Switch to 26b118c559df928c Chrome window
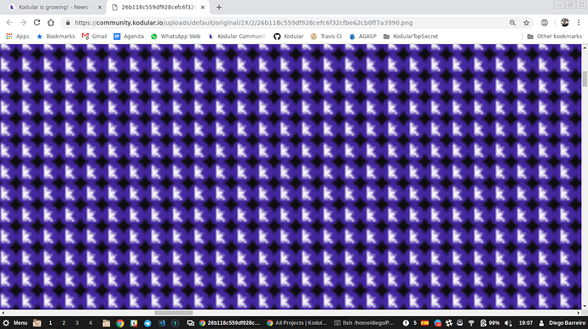Viewport: 588px width, 329px height. 229,323
